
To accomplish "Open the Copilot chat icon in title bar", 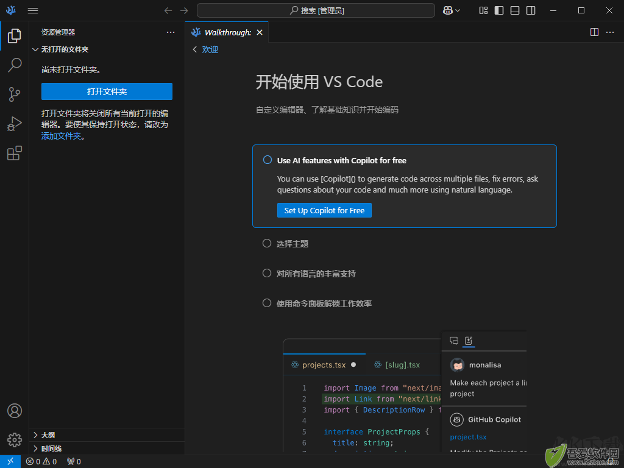I will 448,11.
